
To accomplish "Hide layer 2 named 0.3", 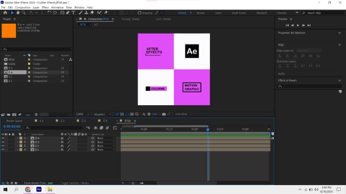I will (3, 142).
